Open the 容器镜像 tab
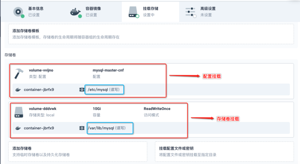The width and height of the screenshot is (300, 164). click(94, 9)
